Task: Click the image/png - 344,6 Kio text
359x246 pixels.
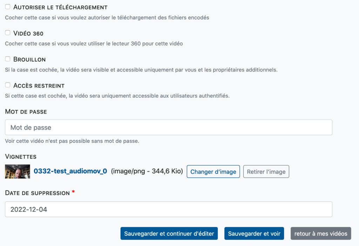Action: (x=147, y=171)
